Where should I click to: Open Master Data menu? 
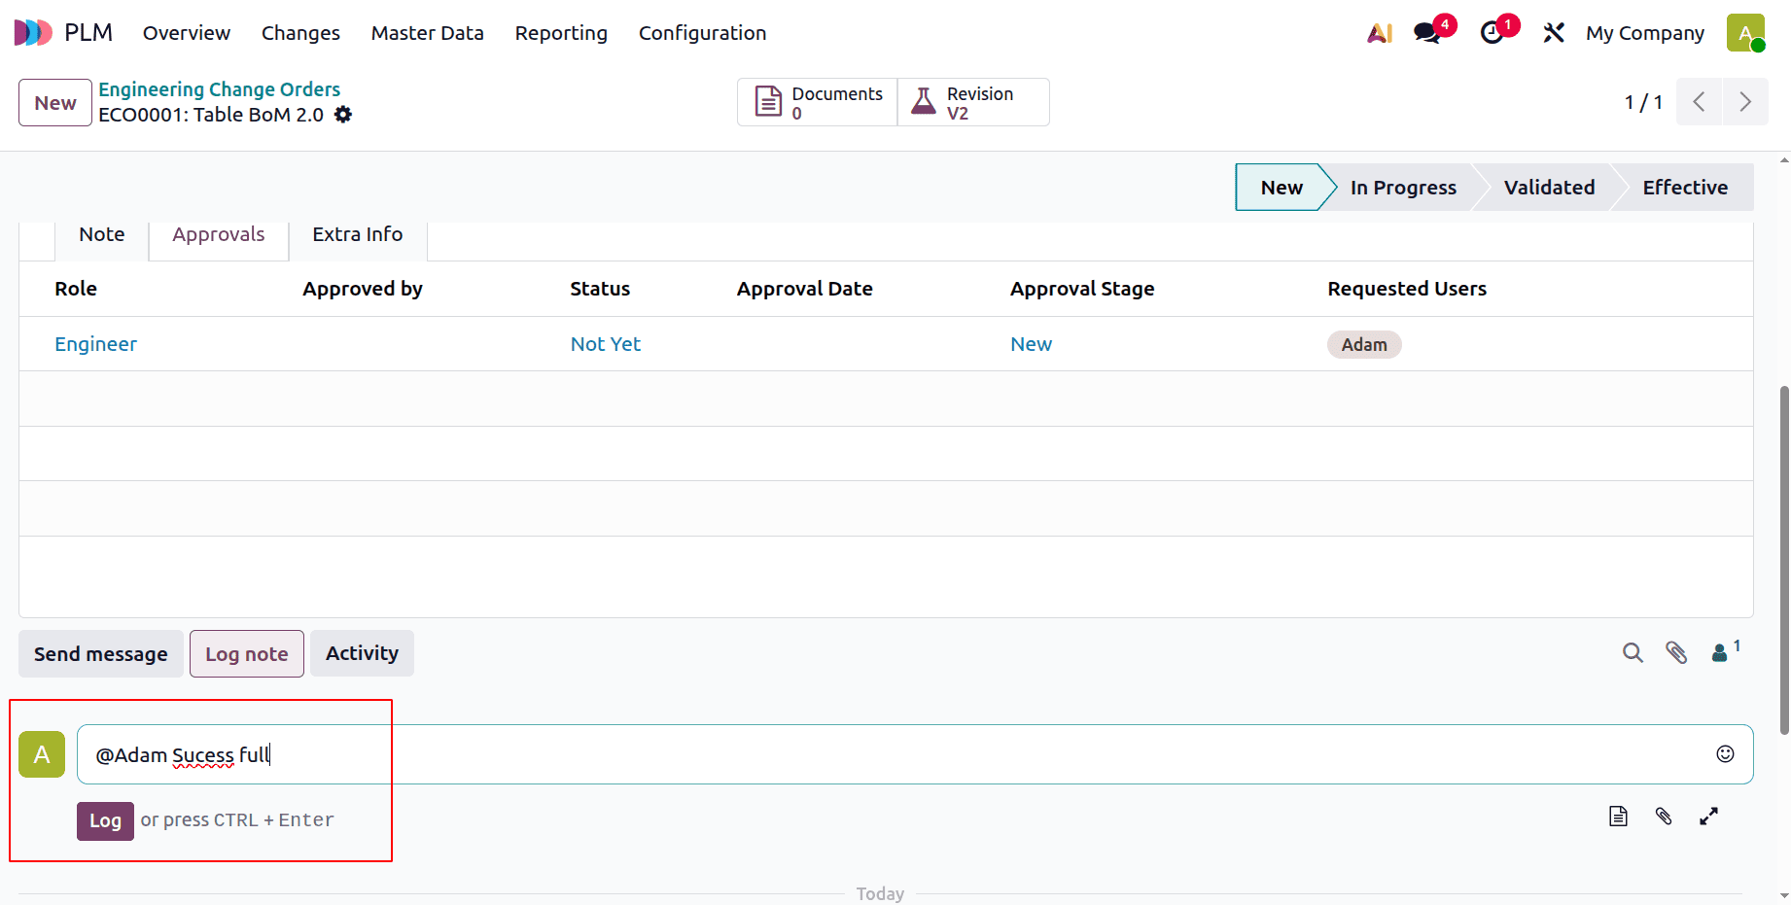pos(427,33)
